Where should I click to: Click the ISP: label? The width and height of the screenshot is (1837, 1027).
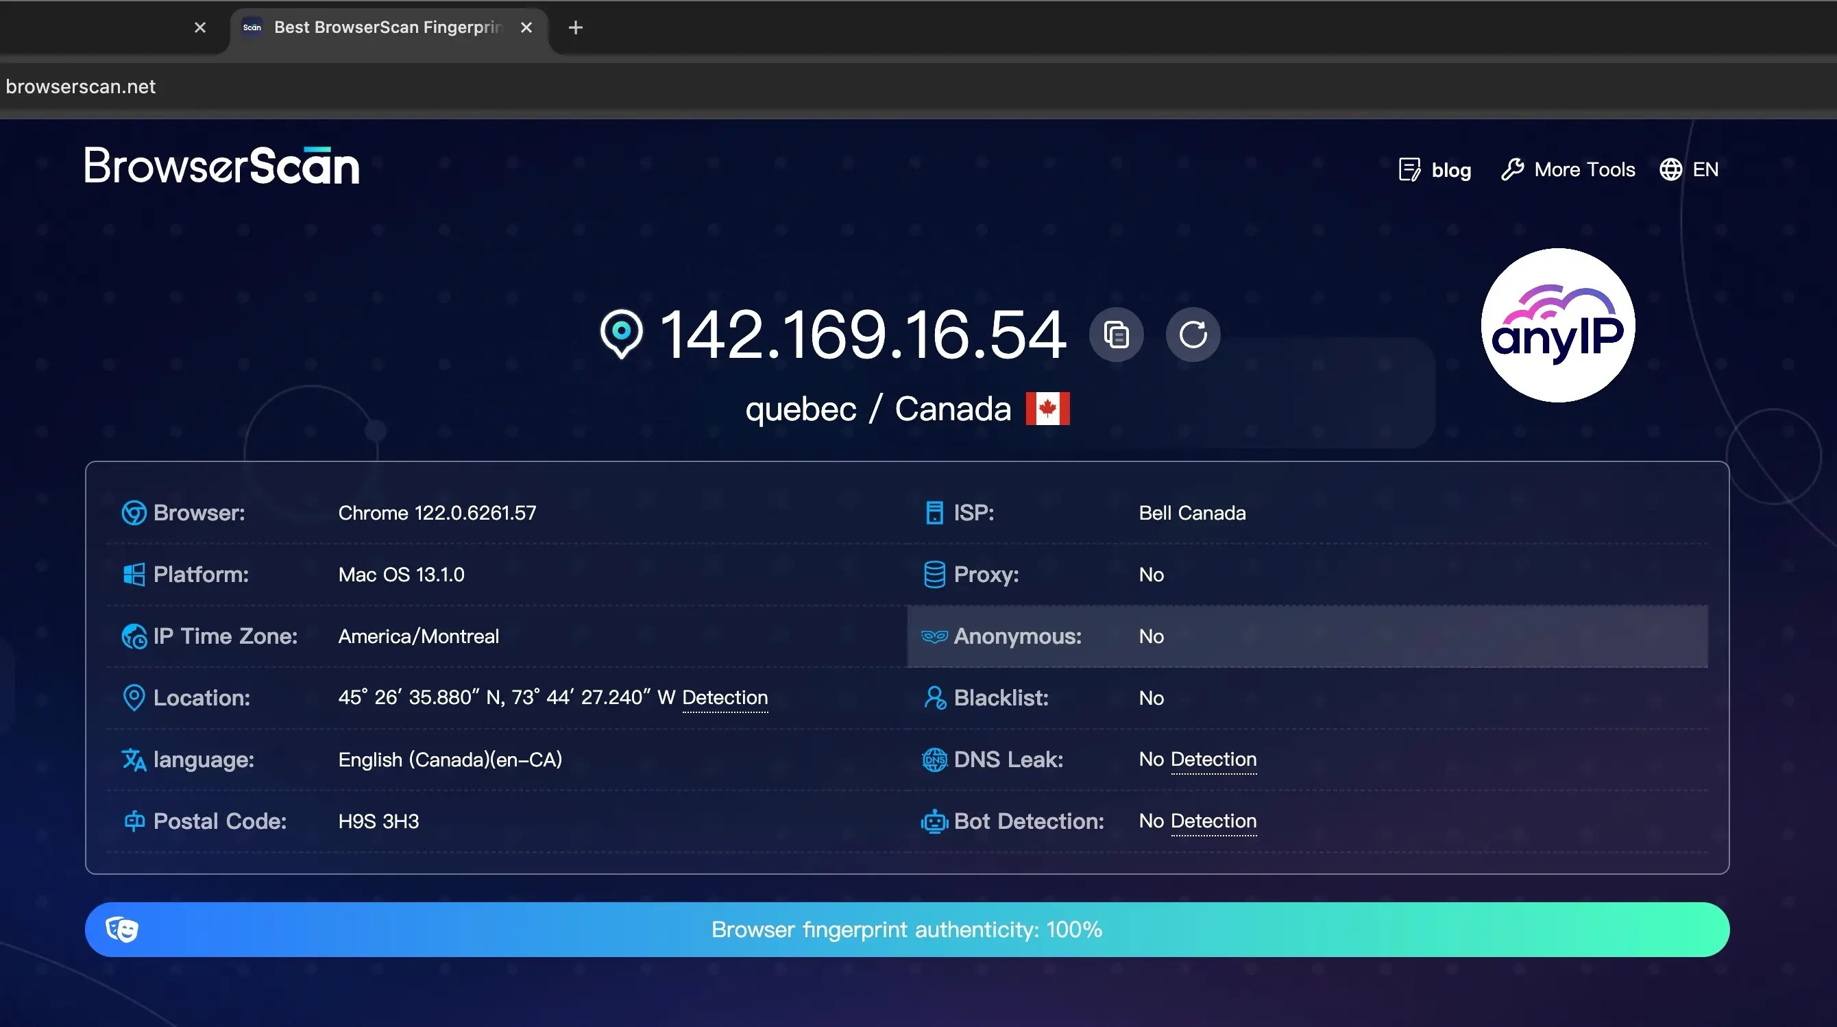974,513
